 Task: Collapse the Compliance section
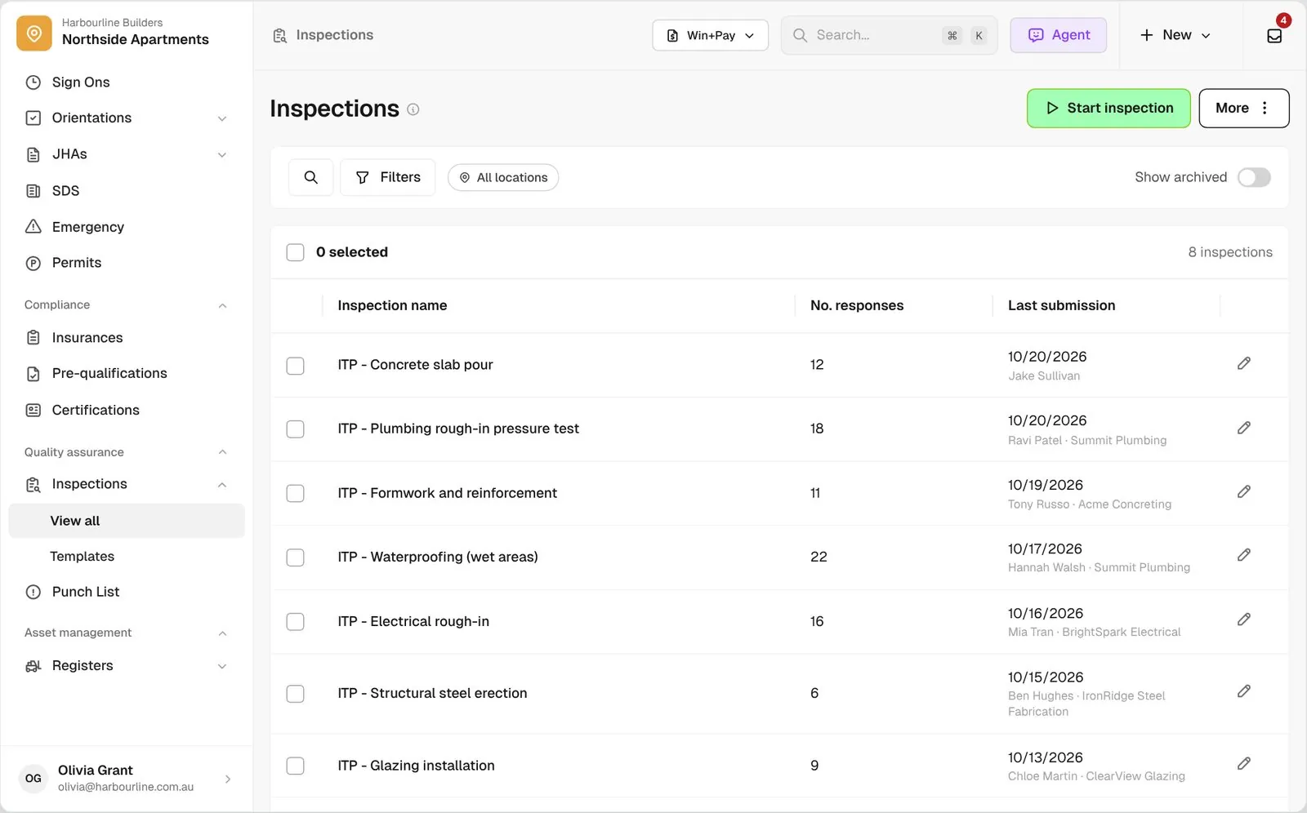(222, 305)
